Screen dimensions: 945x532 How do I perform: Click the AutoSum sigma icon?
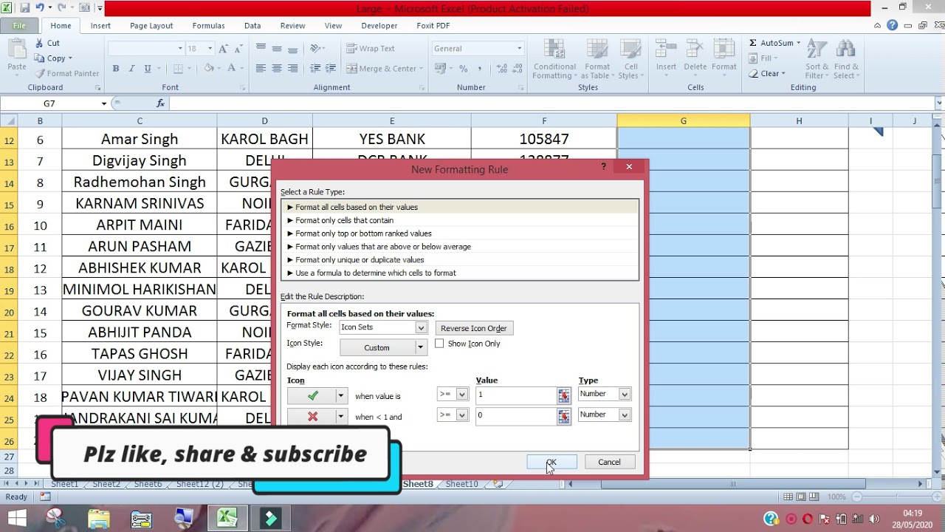click(x=753, y=43)
